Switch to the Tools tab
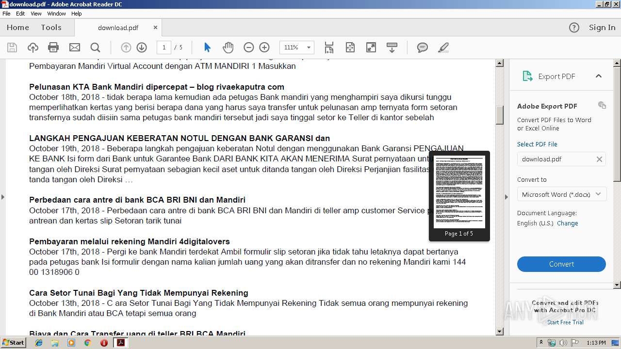 pyautogui.click(x=51, y=28)
